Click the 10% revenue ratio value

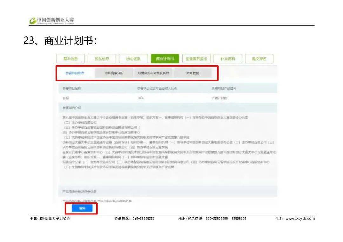coord(140,98)
